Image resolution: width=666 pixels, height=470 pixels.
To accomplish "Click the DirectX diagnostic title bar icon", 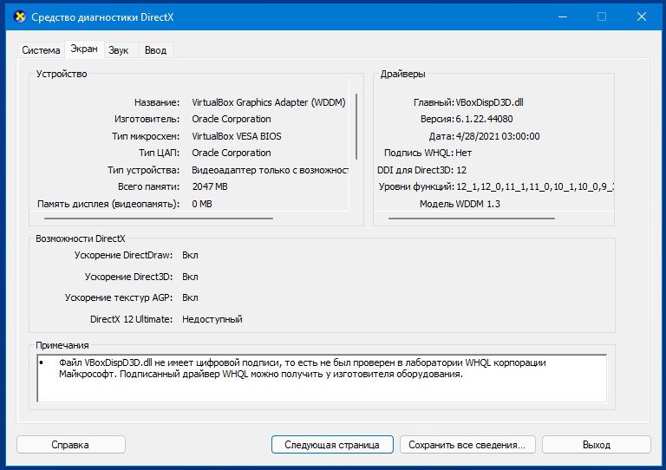I will (x=20, y=17).
